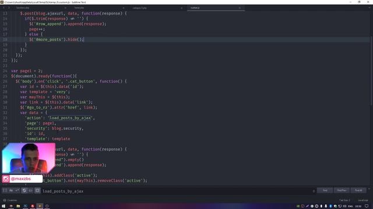Switch to the home.php tab

[97, 8]
